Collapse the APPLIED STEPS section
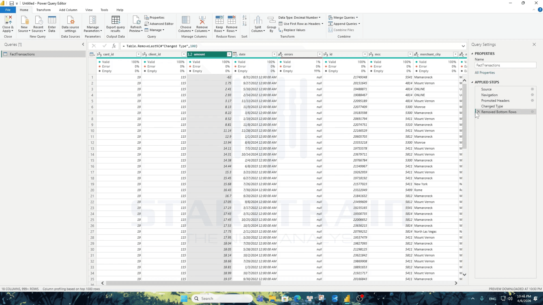Image resolution: width=543 pixels, height=305 pixels. point(472,82)
